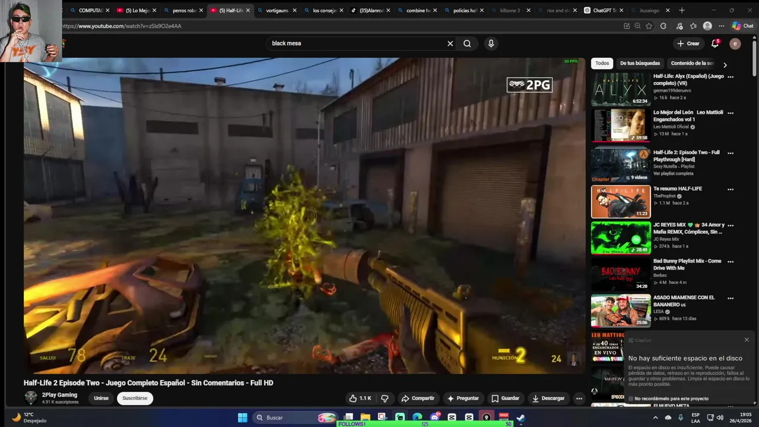759x427 pixels.
Task: Run the YouTube search magnifier button
Action: click(x=467, y=43)
